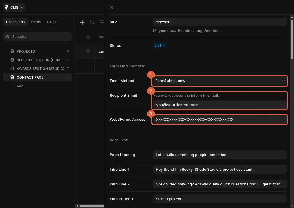Click the Framer logo icon
Screen dimensions: 294x208
click(7, 7)
